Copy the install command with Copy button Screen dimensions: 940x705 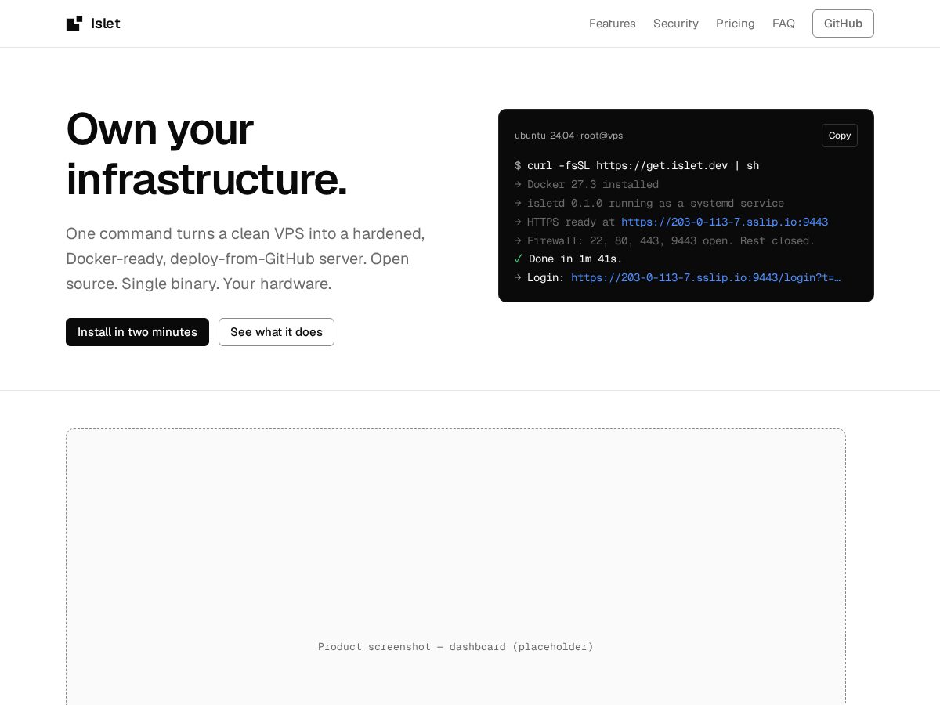pos(840,136)
